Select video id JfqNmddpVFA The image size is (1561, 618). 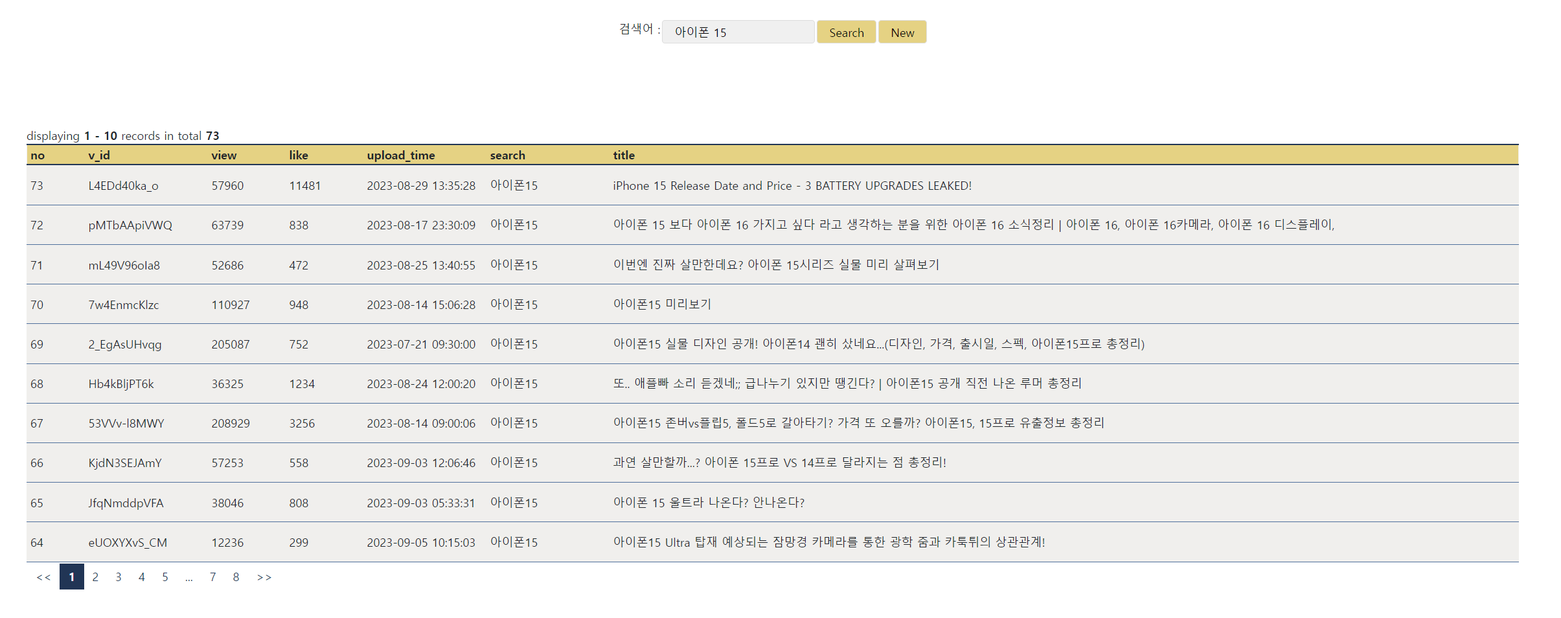(x=126, y=503)
